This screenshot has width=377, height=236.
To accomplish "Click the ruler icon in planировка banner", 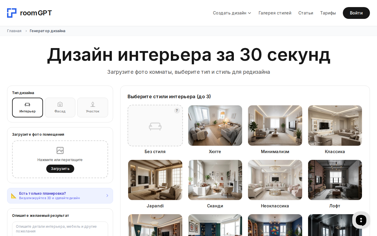I will coord(13,196).
